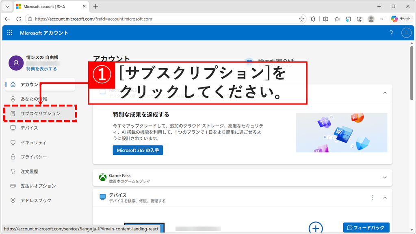Click the 特別な成果を達成する heading
This screenshot has height=234, width=416.
[141, 115]
